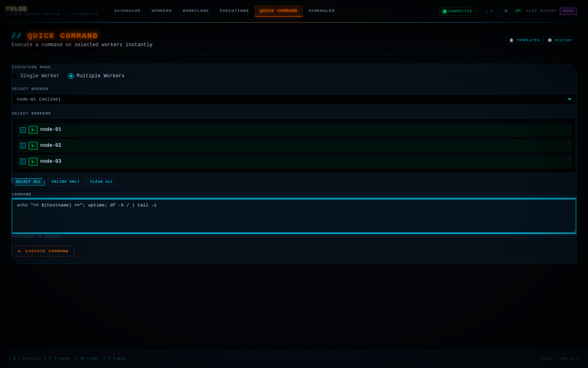Uncheck the node-03 checkbox
The width and height of the screenshot is (588, 368).
click(23, 162)
